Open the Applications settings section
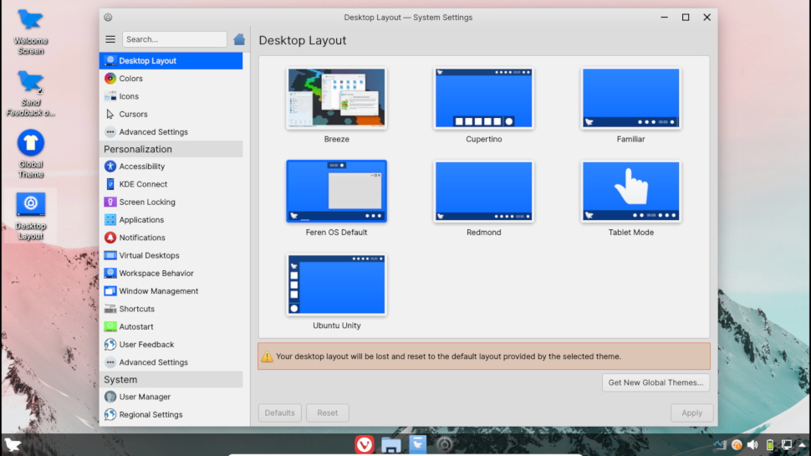Screen dimensions: 811x456 [x=171, y=219]
